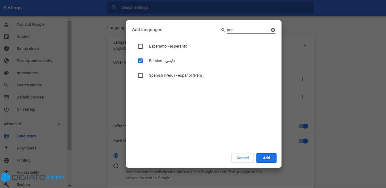Click the Autofill clipboard icon

click(x=6, y=37)
